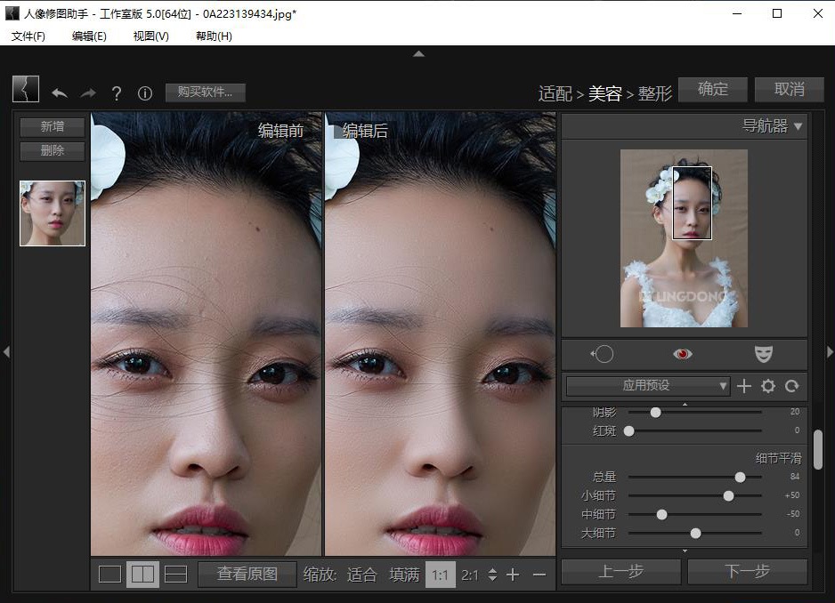Select the face mask tool icon
Viewport: 835px width, 603px height.
(763, 354)
